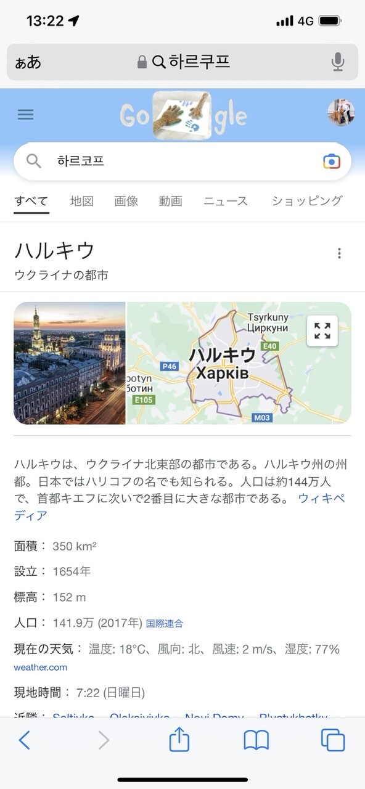Image resolution: width=365 pixels, height=789 pixels.
Task: Show Safari tab overview
Action: (x=334, y=739)
